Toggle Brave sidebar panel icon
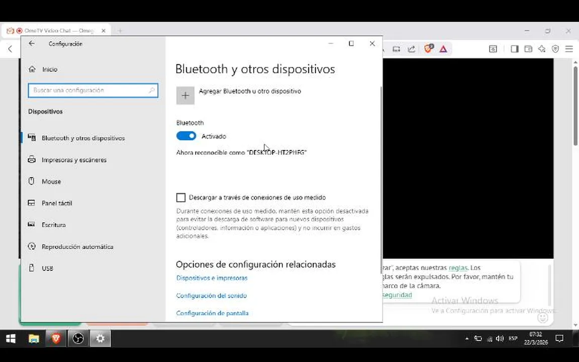579x362 pixels. [x=514, y=49]
